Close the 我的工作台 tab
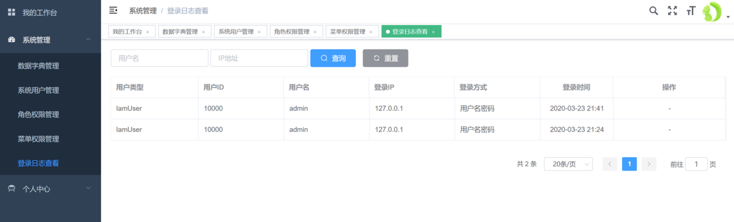 pyautogui.click(x=147, y=32)
